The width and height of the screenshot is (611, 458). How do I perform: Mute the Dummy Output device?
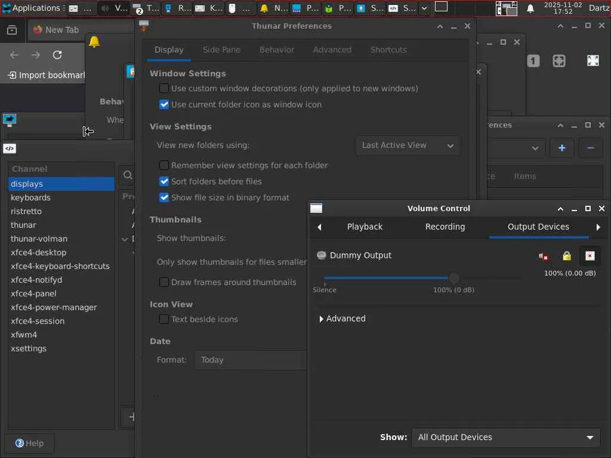click(x=544, y=256)
